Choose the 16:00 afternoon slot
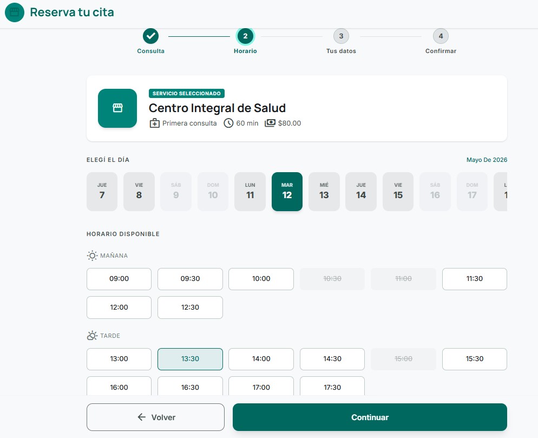The height and width of the screenshot is (438, 538). click(119, 387)
